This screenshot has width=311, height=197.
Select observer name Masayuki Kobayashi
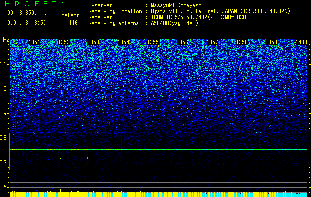[x=178, y=5]
